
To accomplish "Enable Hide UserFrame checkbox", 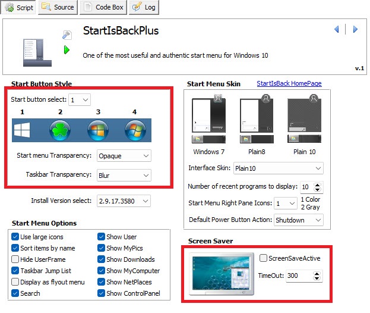I will (x=15, y=259).
